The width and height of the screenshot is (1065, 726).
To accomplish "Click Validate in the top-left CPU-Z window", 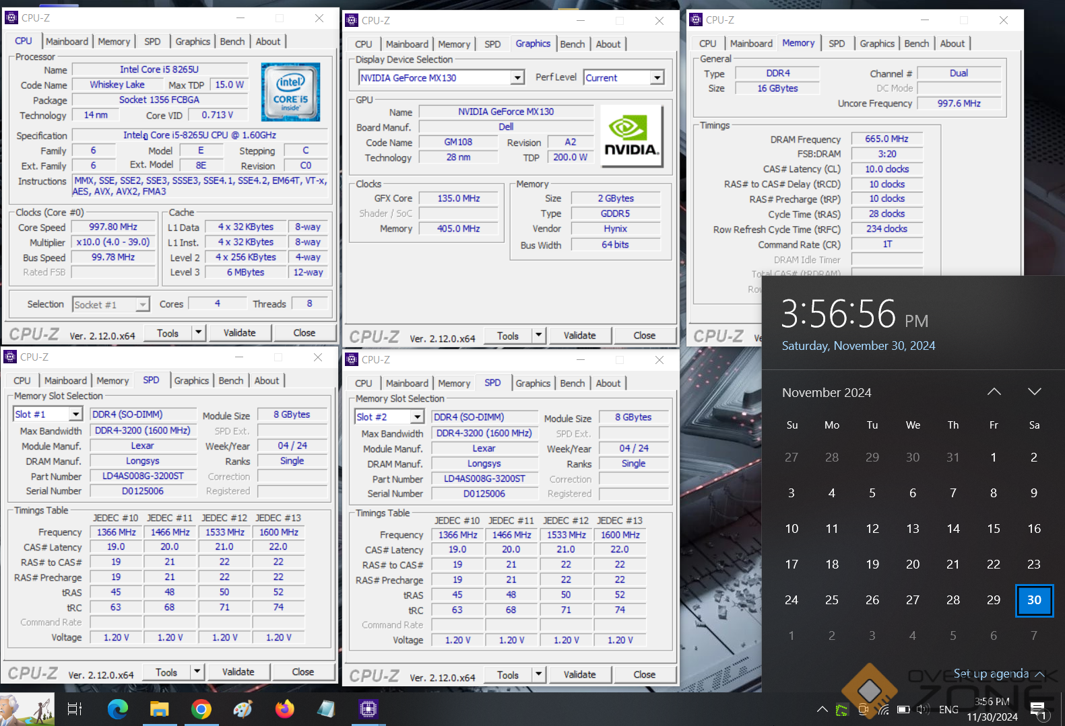I will click(239, 332).
